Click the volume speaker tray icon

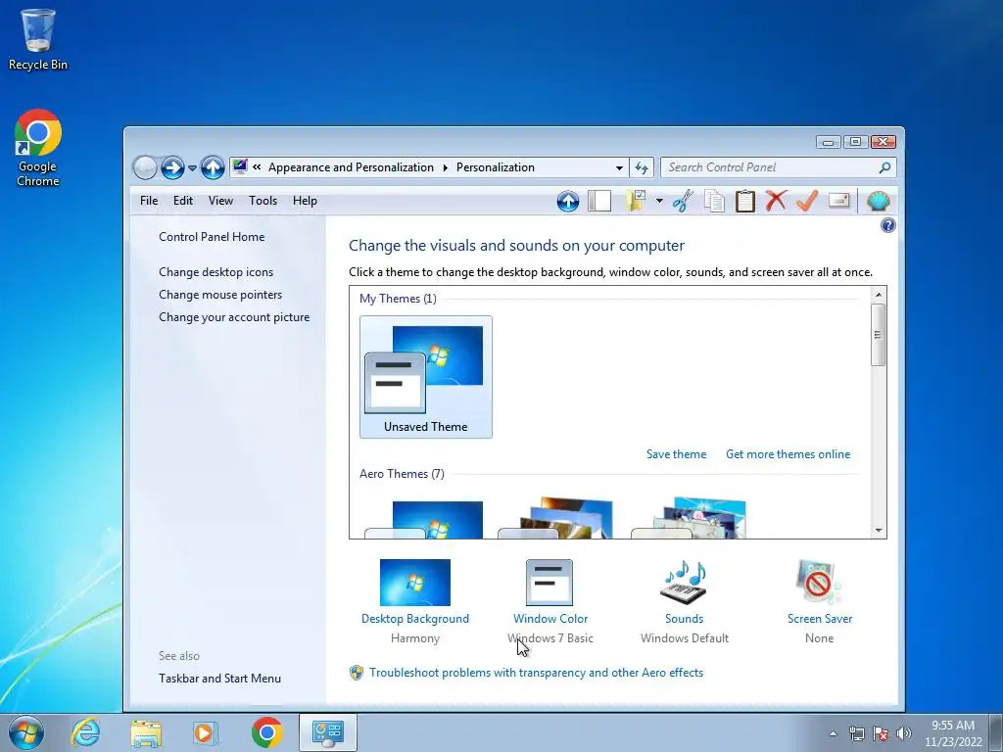point(904,733)
